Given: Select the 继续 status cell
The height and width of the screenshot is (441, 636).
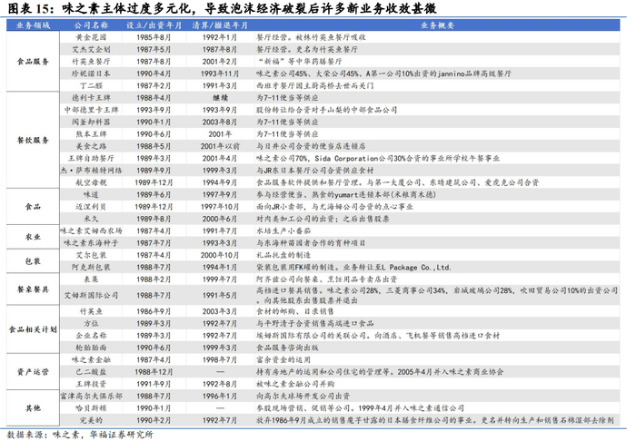Looking at the screenshot, I should pos(220,98).
